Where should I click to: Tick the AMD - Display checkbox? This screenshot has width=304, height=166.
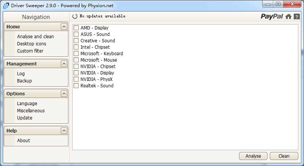click(76, 28)
